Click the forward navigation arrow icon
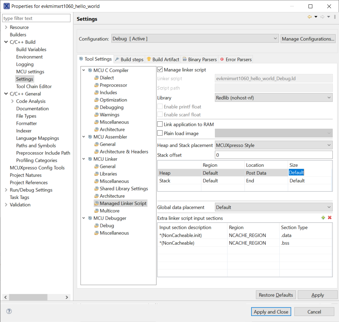 click(322, 17)
